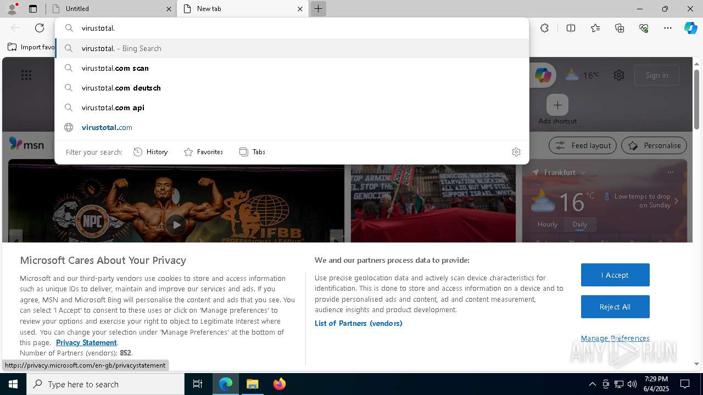Open the MSN apps grid launcher
Viewport: 703px width, 395px height.
pos(26,75)
